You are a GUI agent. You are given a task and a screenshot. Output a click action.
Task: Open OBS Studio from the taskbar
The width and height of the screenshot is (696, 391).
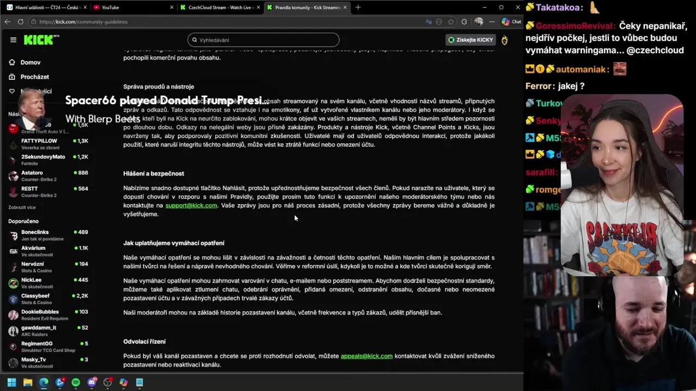pos(108,382)
